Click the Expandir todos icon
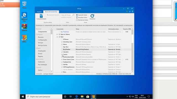 click(x=77, y=15)
